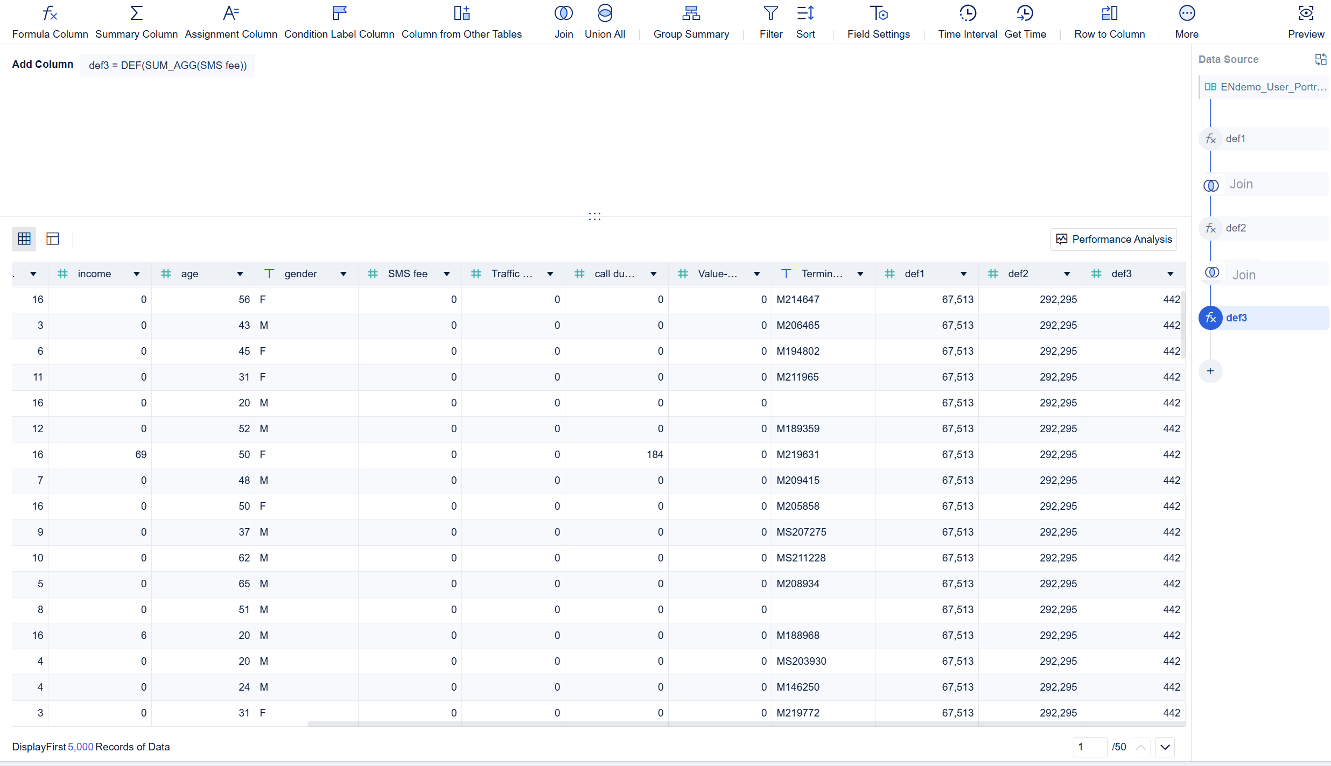Switch to the split layout view
Screen dimensions: 1331x766
(52, 238)
